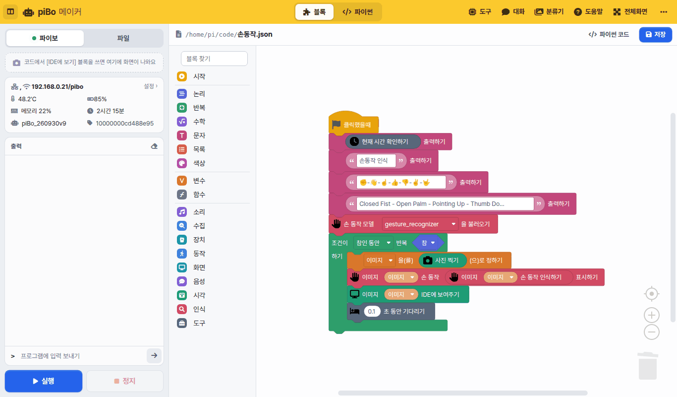Screen dimensions: 677x397
Task: Send program input with the arrow button
Action: pyautogui.click(x=154, y=356)
